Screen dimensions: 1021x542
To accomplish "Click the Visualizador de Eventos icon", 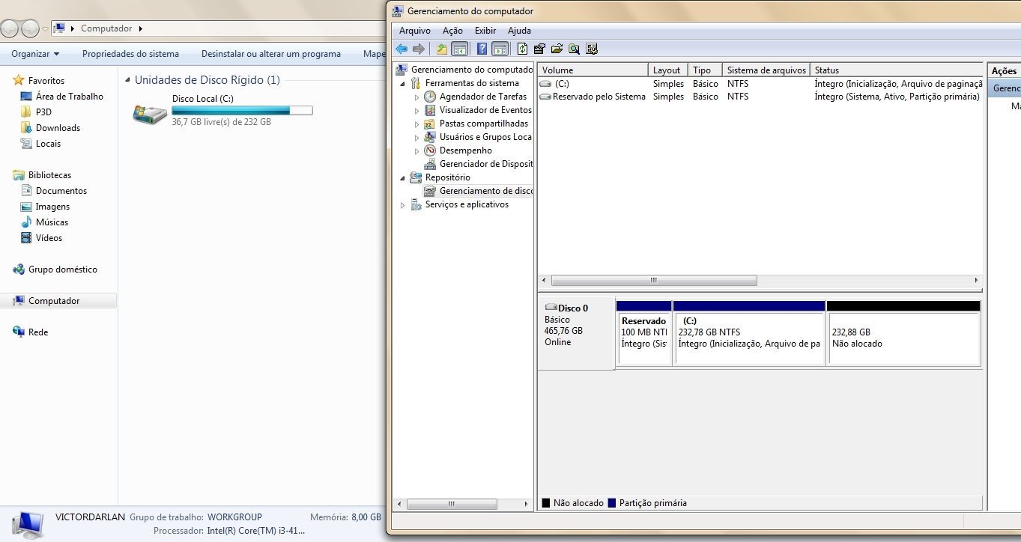I will 430,110.
